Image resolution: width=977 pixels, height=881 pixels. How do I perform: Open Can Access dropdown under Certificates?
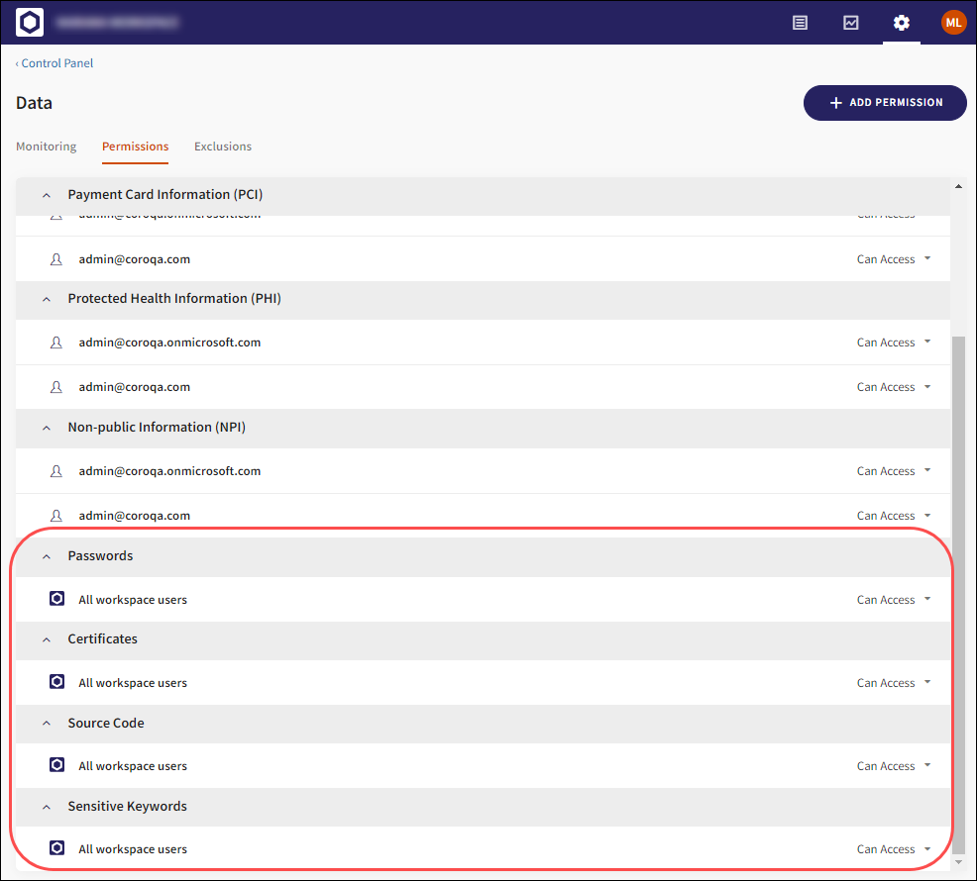click(x=894, y=683)
